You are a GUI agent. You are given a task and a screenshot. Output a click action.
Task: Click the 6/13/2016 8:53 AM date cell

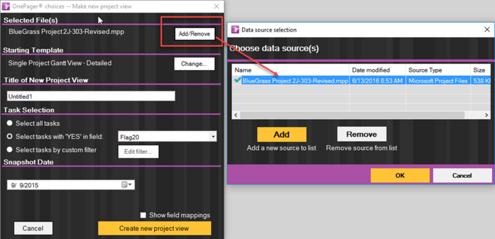(377, 81)
